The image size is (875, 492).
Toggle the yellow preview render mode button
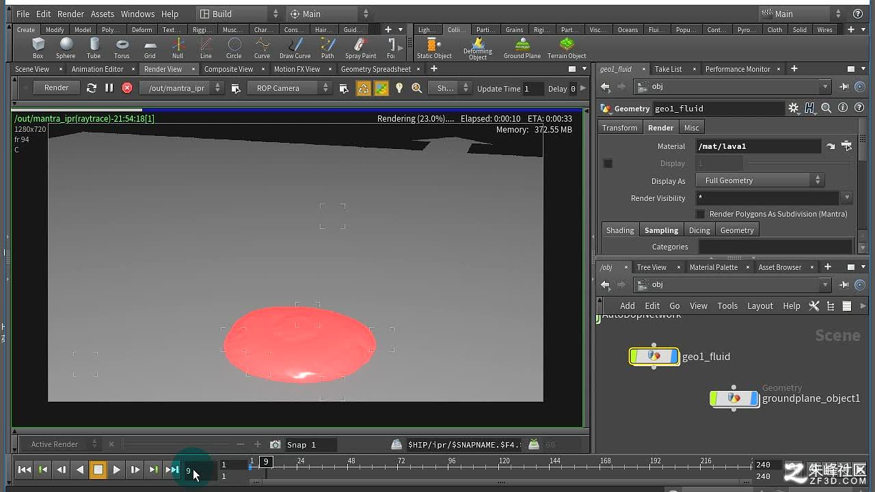coord(364,88)
